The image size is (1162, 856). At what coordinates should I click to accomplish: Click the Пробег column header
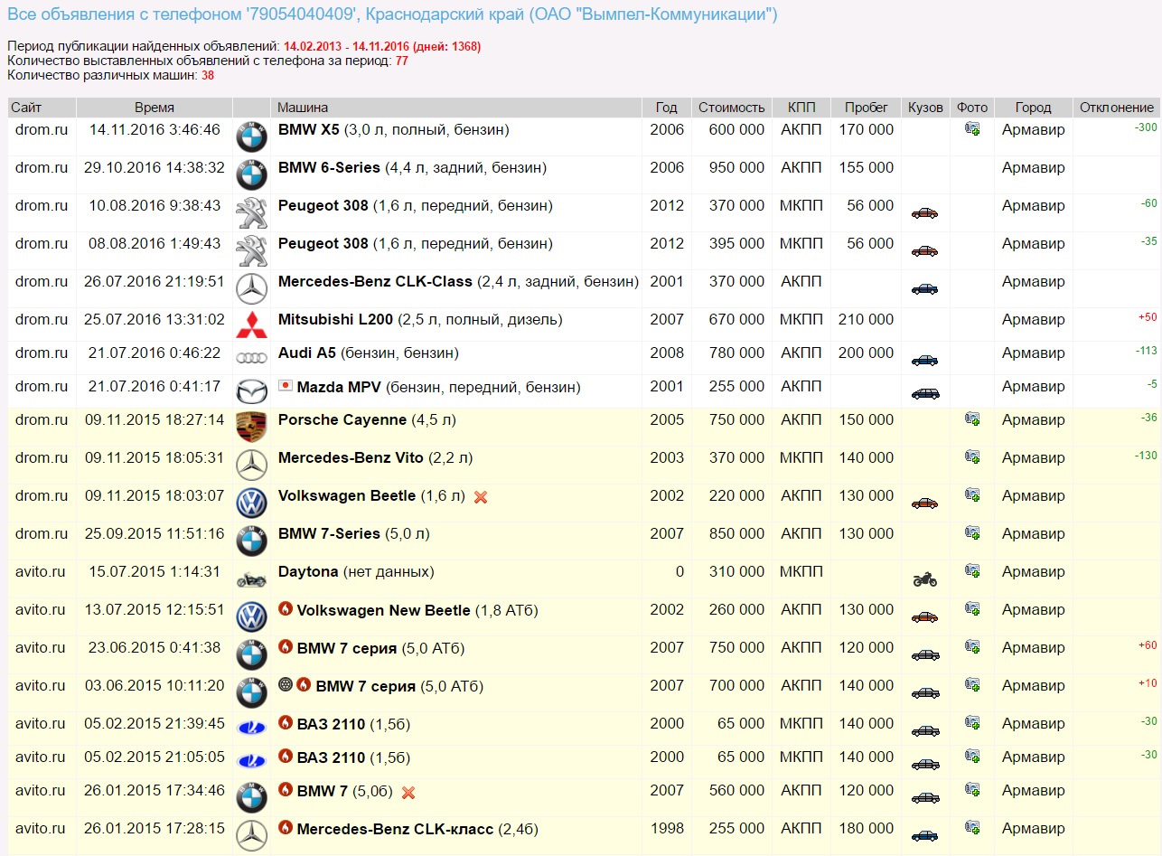pos(867,108)
